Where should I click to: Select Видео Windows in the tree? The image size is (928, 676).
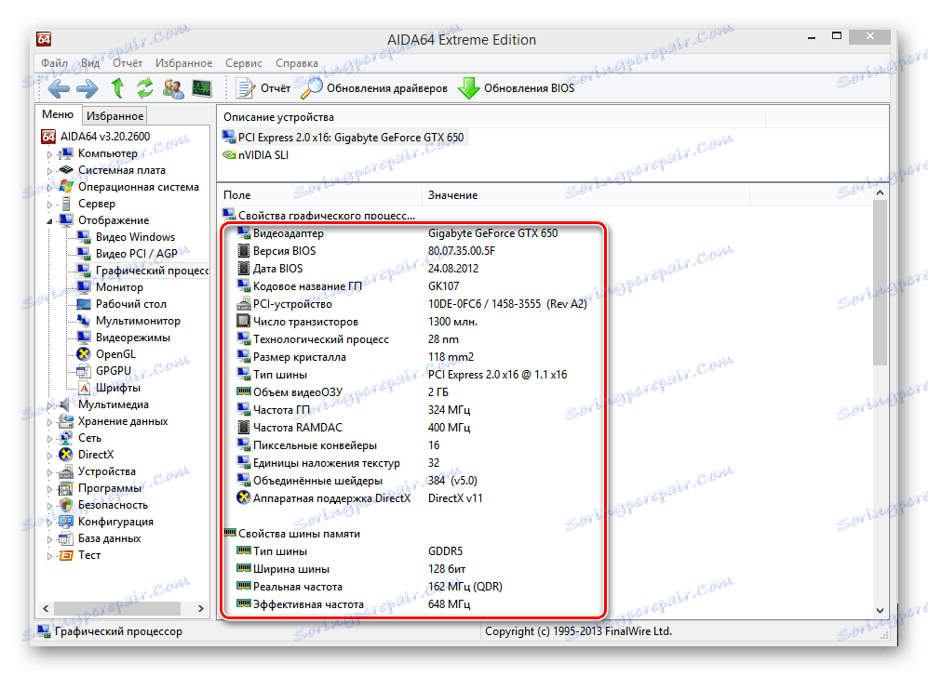[136, 237]
